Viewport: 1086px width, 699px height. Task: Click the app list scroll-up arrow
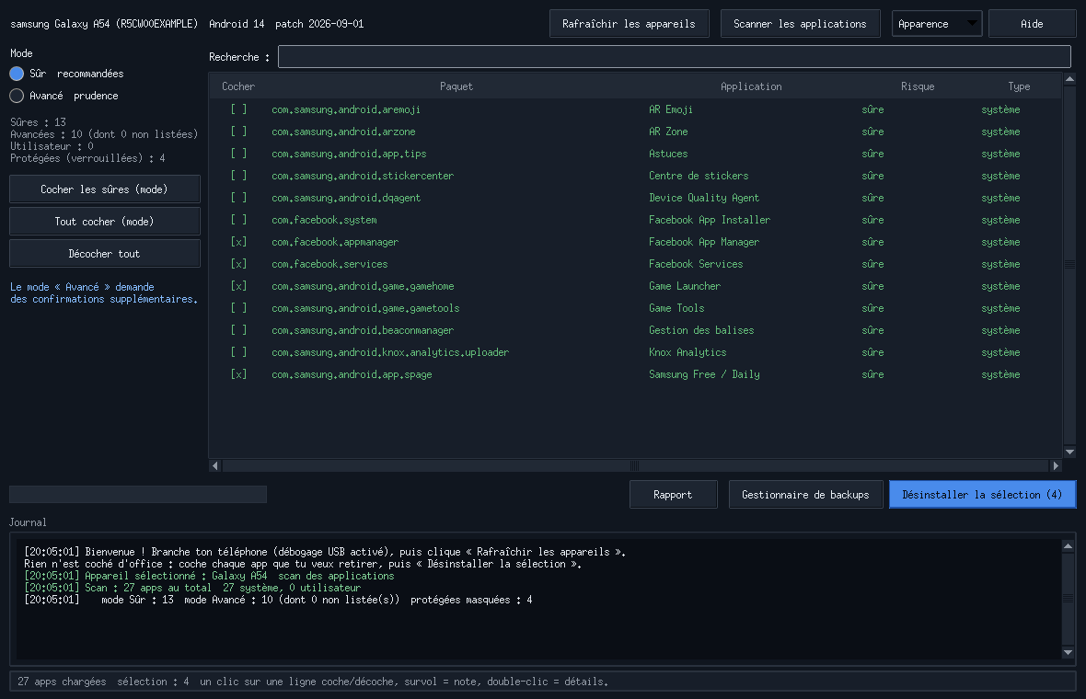[1069, 80]
